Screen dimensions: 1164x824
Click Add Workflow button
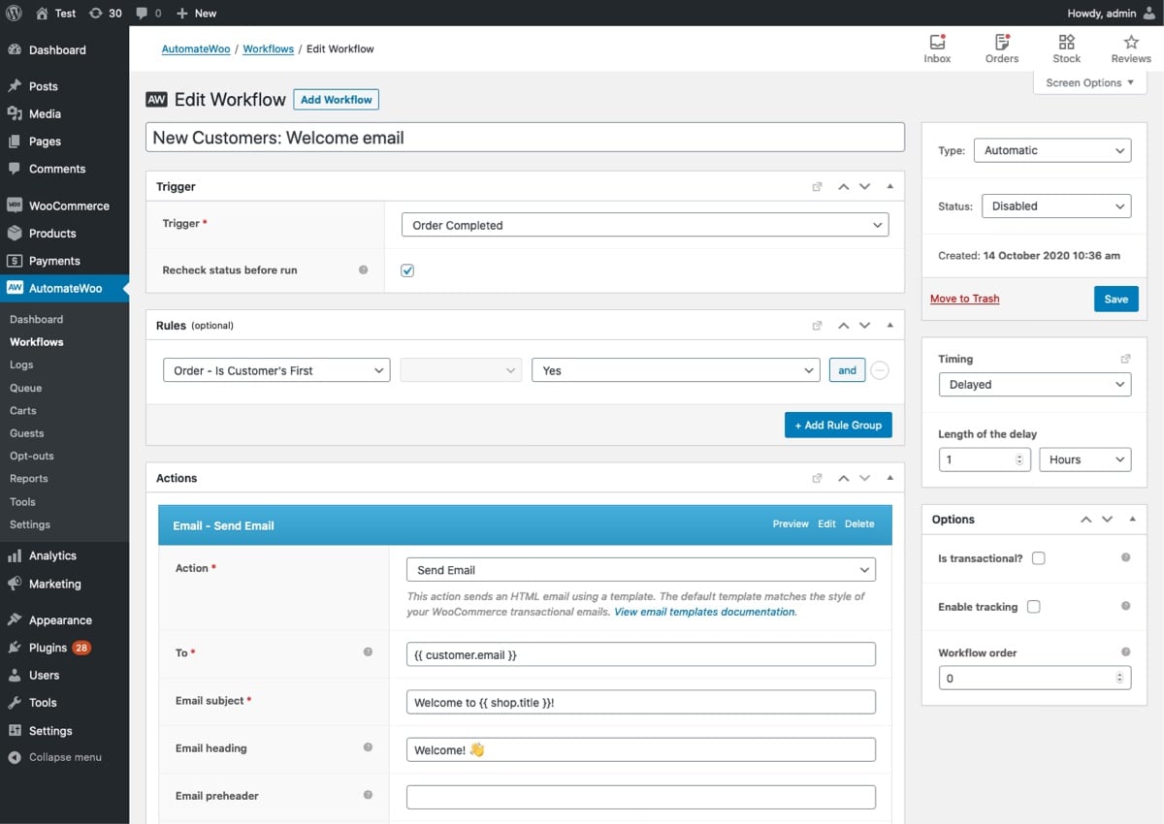click(x=337, y=100)
